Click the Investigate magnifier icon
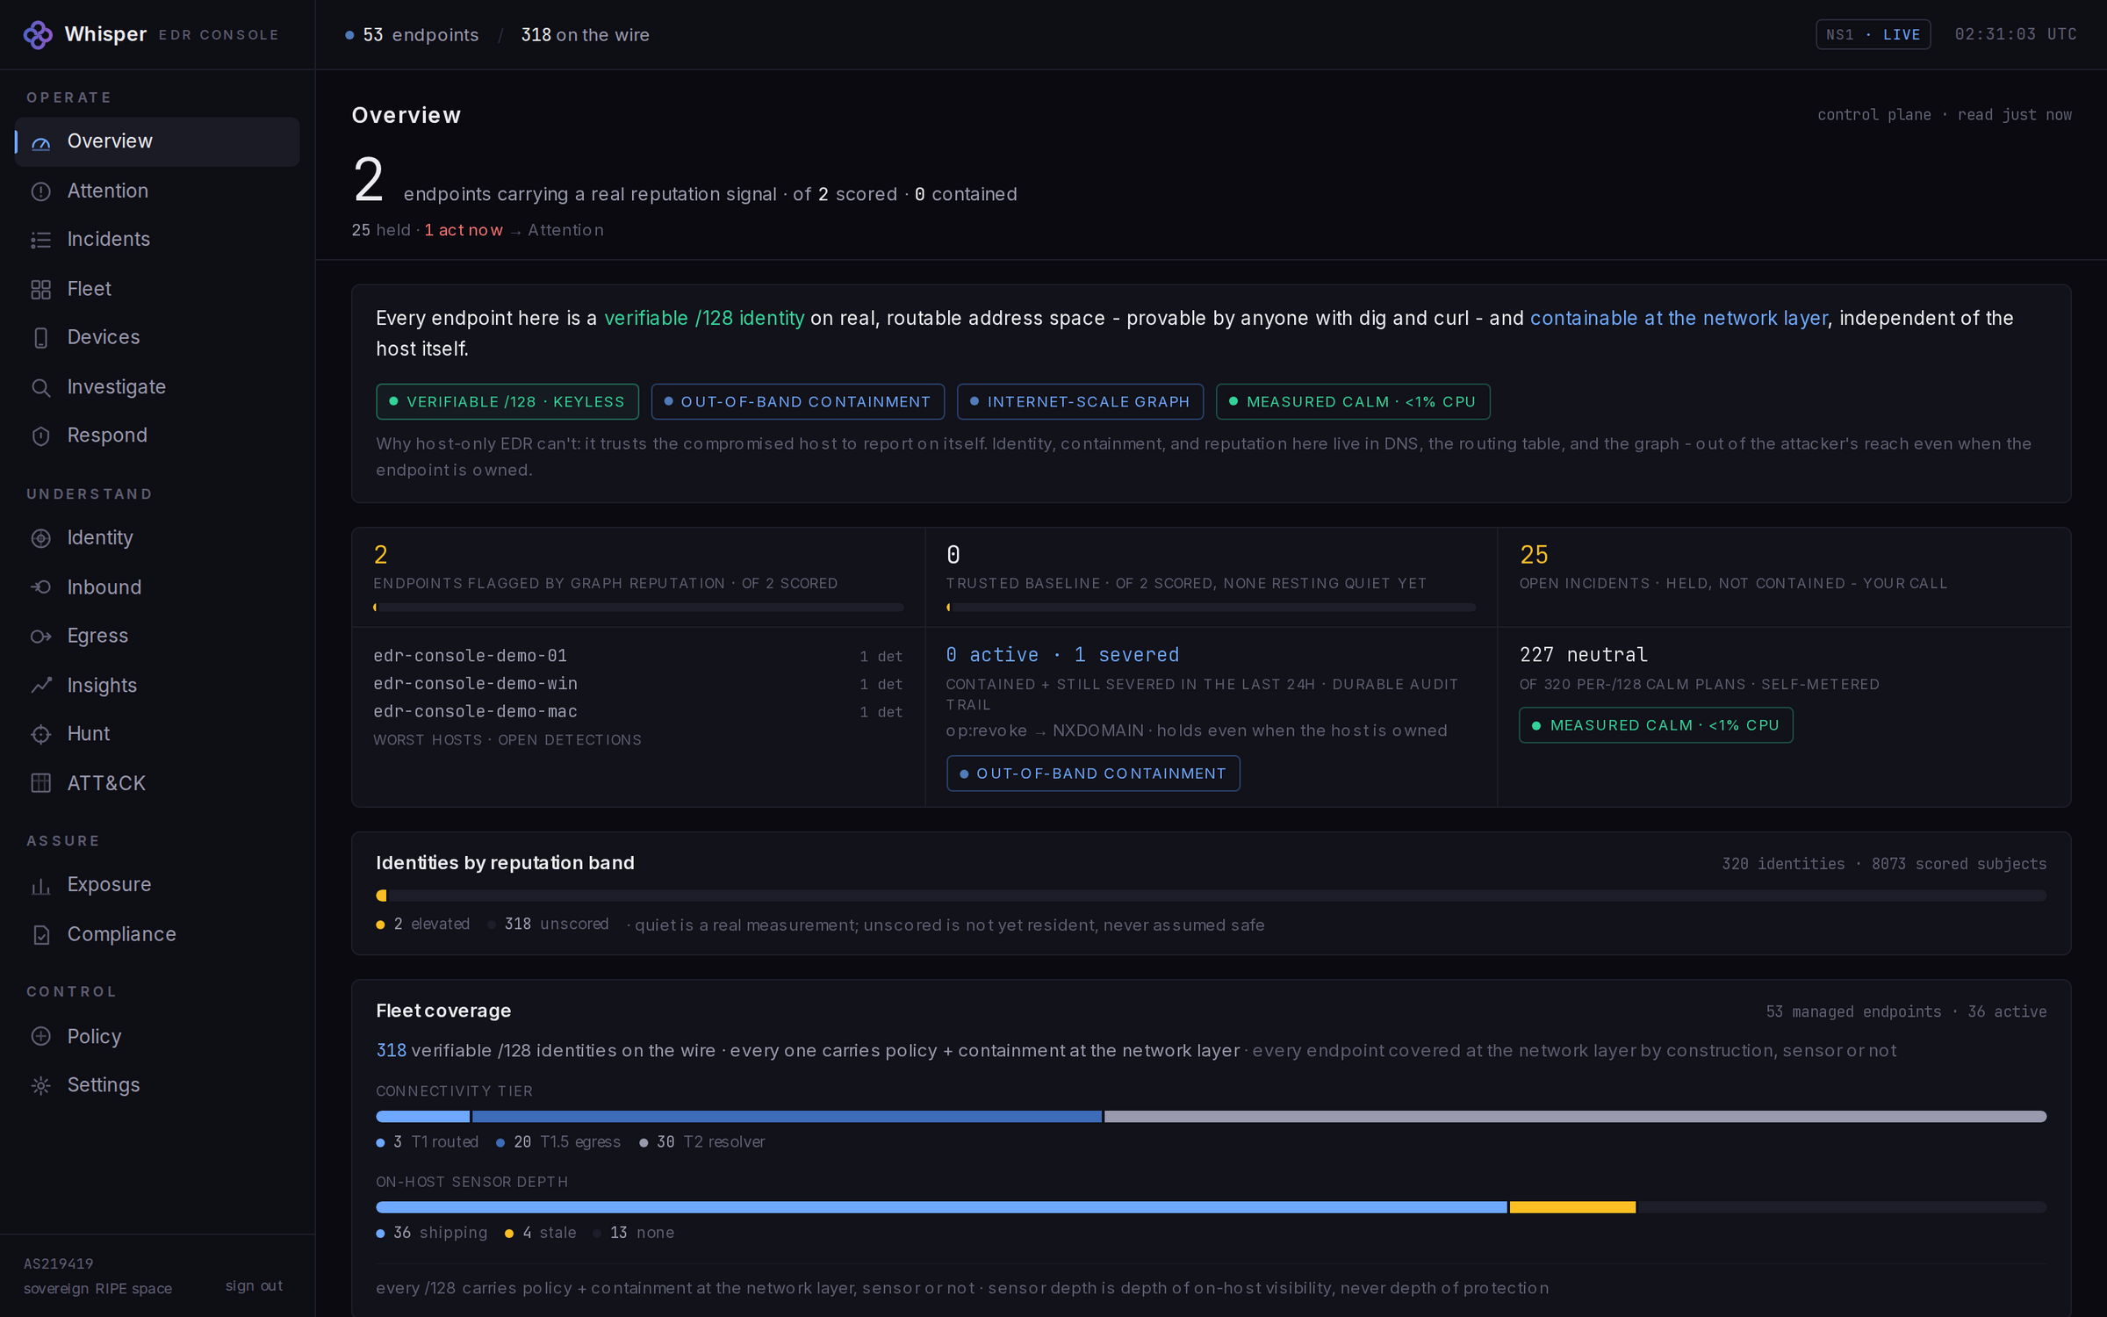2107x1317 pixels. [x=41, y=387]
